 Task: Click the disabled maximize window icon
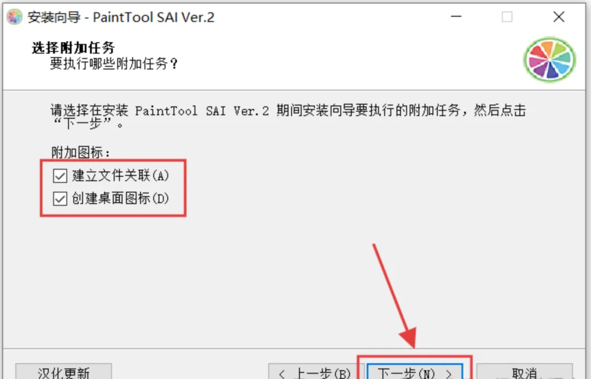click(x=507, y=16)
